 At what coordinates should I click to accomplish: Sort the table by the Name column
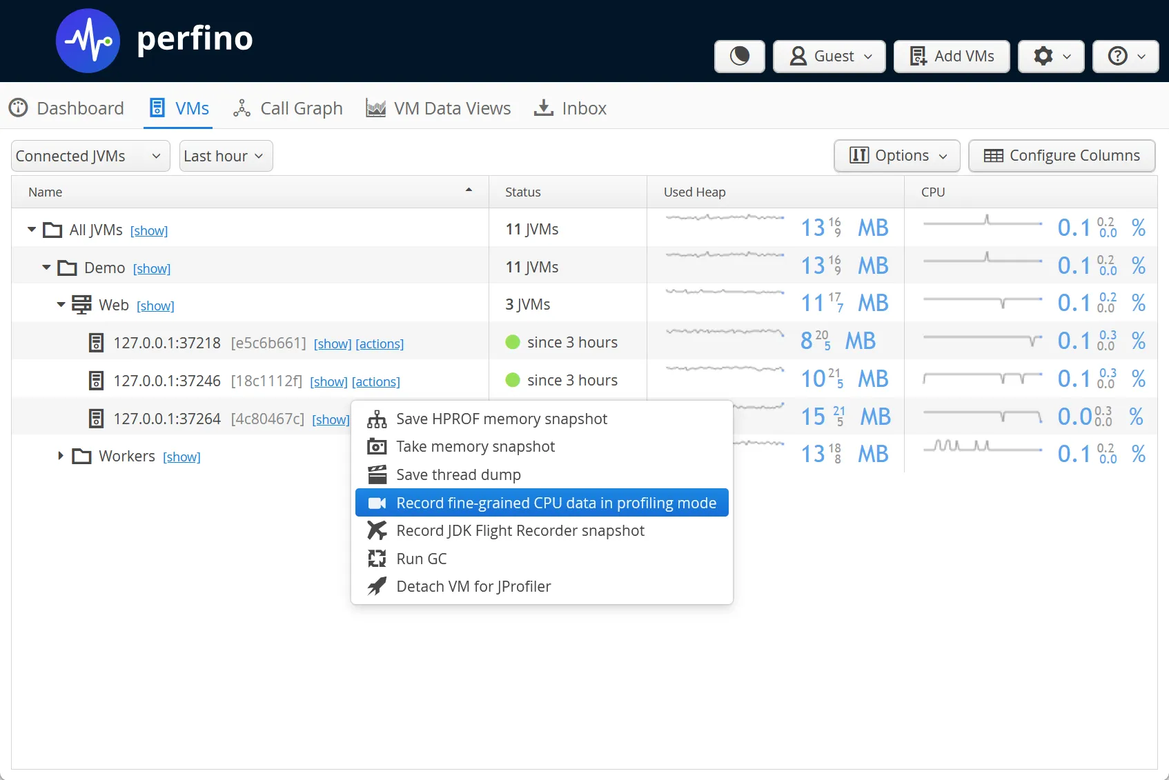tap(45, 192)
